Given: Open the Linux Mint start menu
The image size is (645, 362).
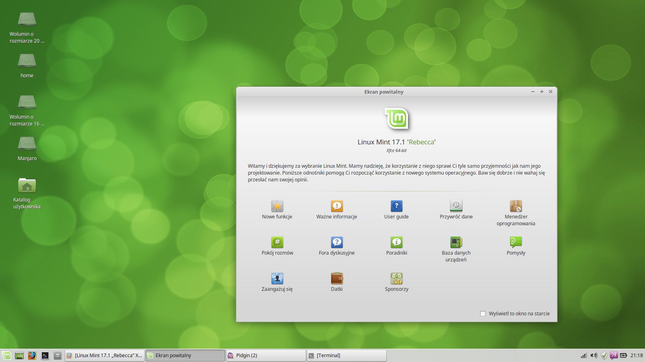Looking at the screenshot, I should [x=6, y=356].
